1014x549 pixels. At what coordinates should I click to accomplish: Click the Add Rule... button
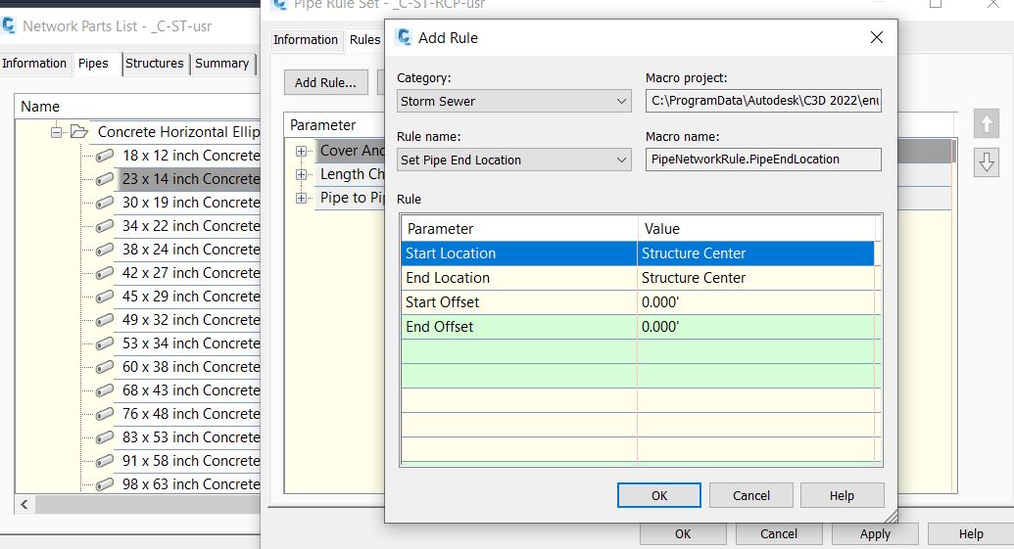coord(326,82)
